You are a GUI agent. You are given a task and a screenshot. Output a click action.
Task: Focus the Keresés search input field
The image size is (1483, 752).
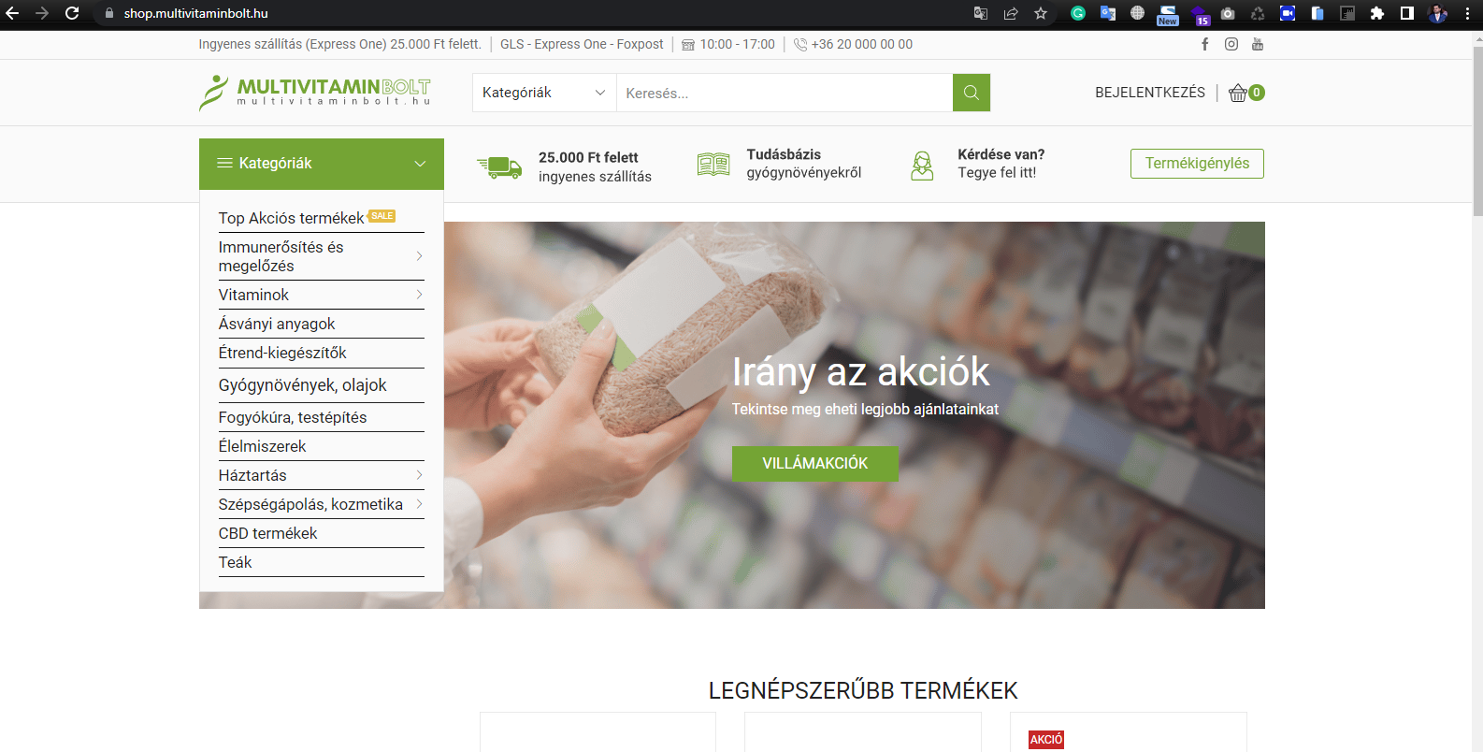coord(785,93)
